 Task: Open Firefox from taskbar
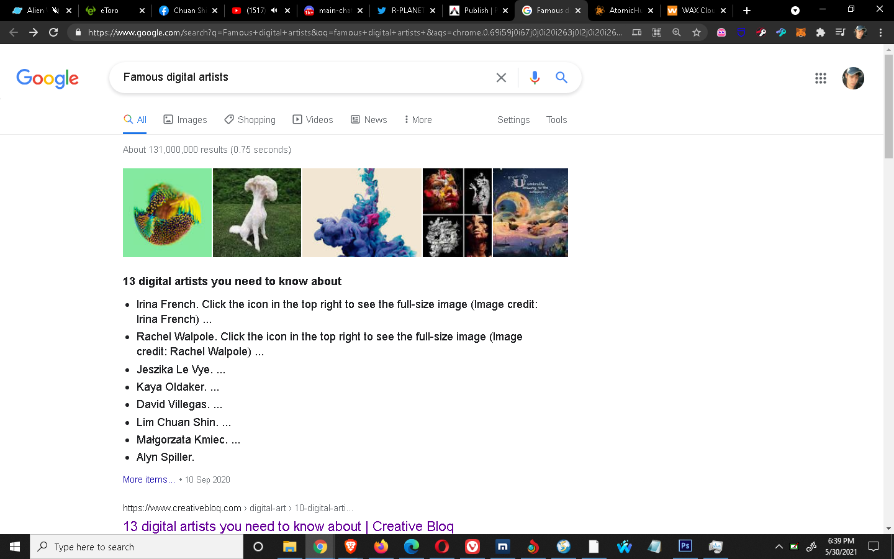coord(381,547)
